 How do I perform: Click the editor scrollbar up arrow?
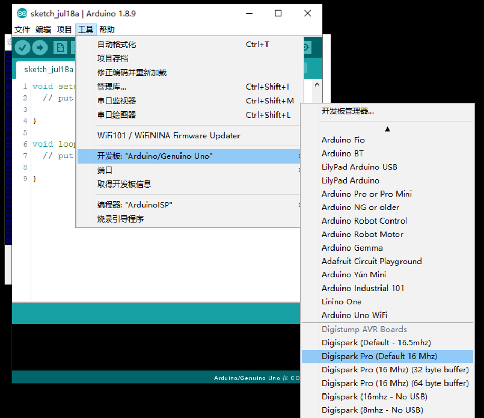(x=317, y=85)
